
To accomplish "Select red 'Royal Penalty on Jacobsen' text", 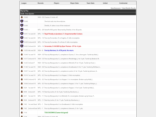I will pyautogui.click(x=64, y=34).
